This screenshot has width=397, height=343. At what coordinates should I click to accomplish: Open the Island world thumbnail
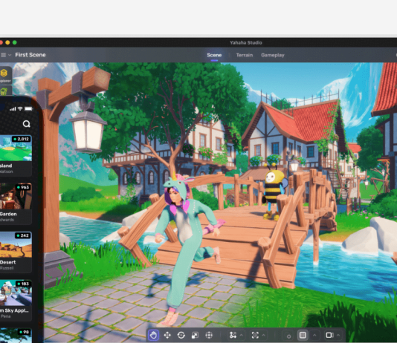[16, 148]
